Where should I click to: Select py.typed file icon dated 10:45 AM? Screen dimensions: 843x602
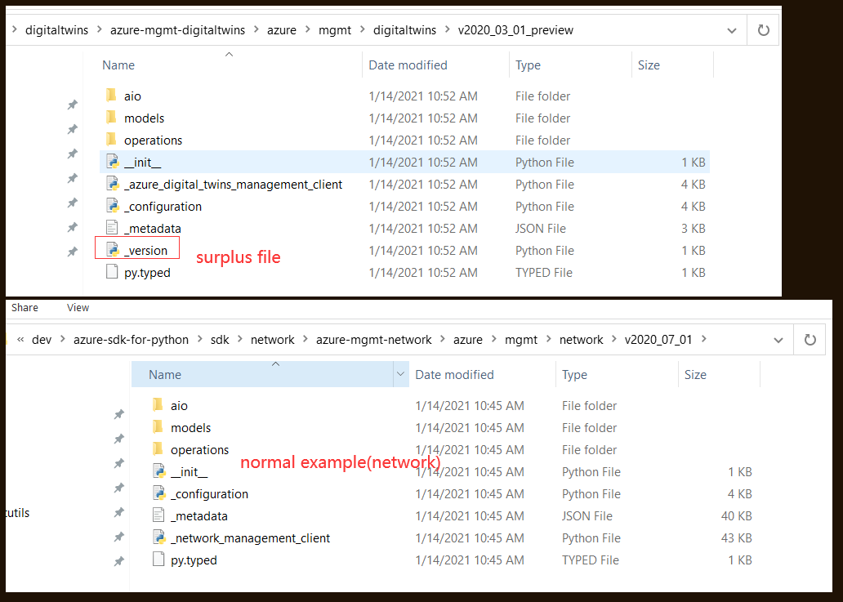[x=158, y=560]
